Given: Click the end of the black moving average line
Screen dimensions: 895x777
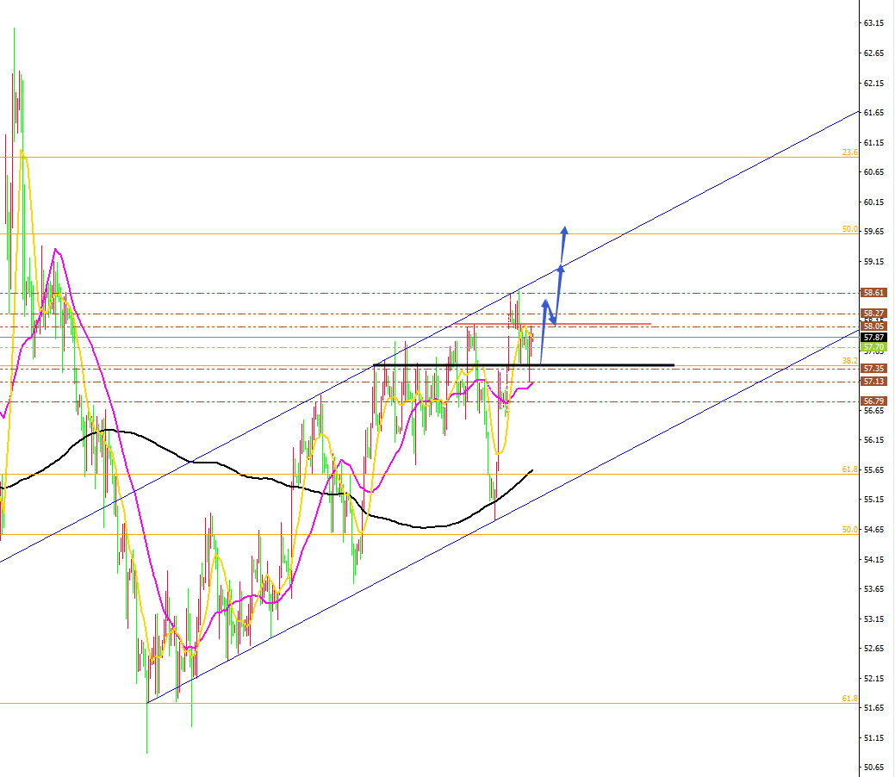Looking at the screenshot, I should (531, 470).
